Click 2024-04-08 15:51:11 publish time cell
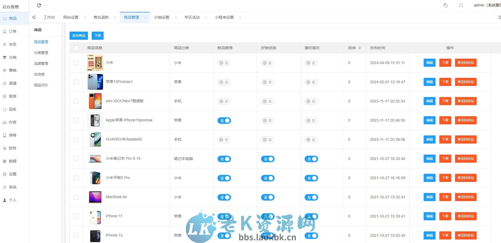The image size is (501, 243). [x=387, y=63]
